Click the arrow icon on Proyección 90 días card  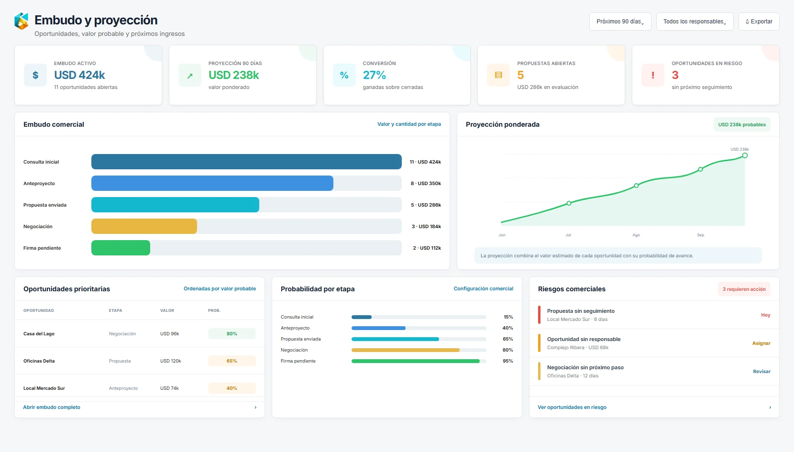190,75
